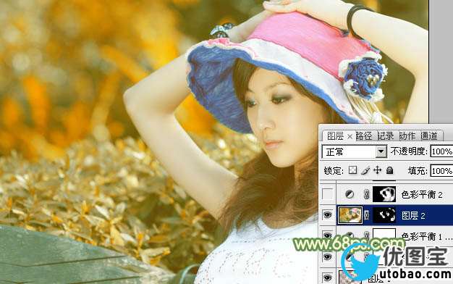Open the 动作 actions tab

tap(407, 135)
